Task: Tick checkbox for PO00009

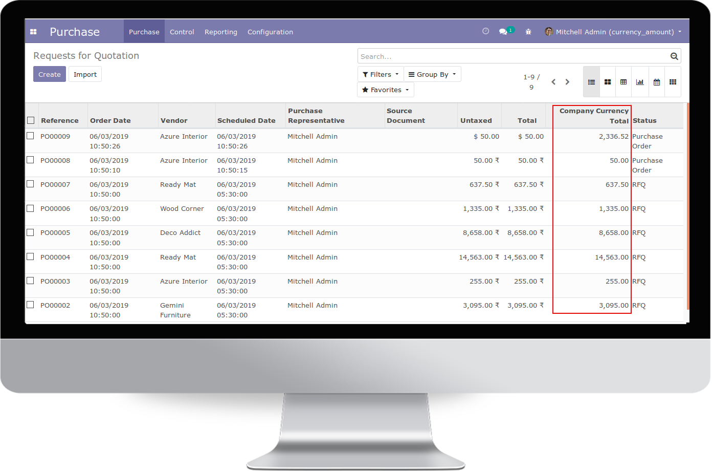Action: [x=30, y=136]
